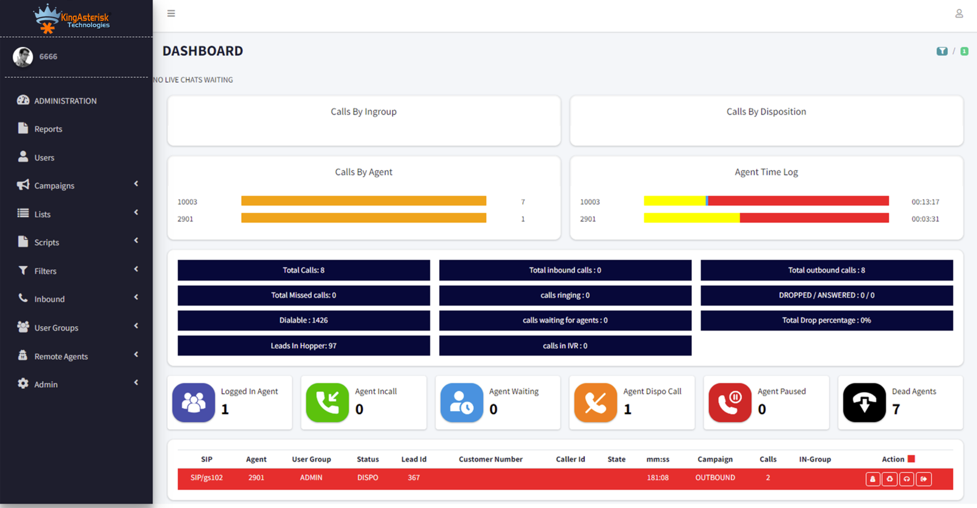Toggle the hamburger sidebar menu
This screenshot has width=977, height=508.
(x=171, y=13)
